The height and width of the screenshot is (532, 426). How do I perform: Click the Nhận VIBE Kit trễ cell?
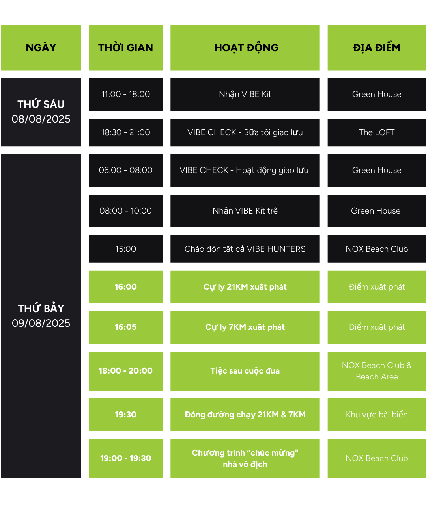coord(245,211)
